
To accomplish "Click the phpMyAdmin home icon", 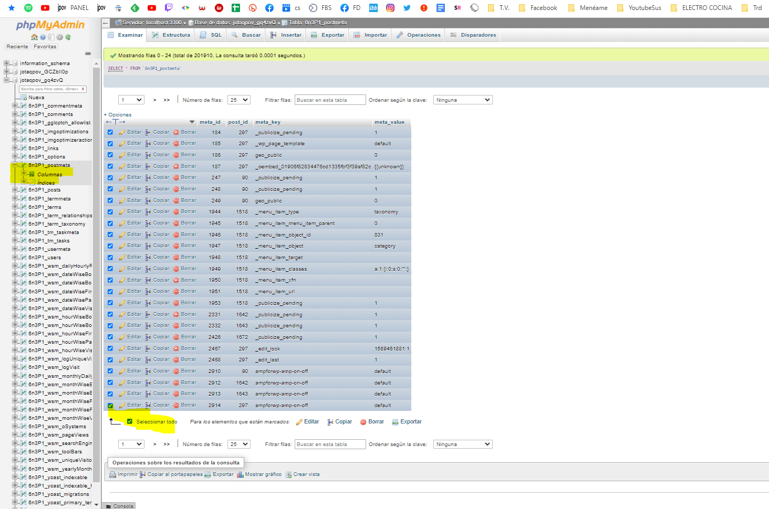I will pos(34,37).
